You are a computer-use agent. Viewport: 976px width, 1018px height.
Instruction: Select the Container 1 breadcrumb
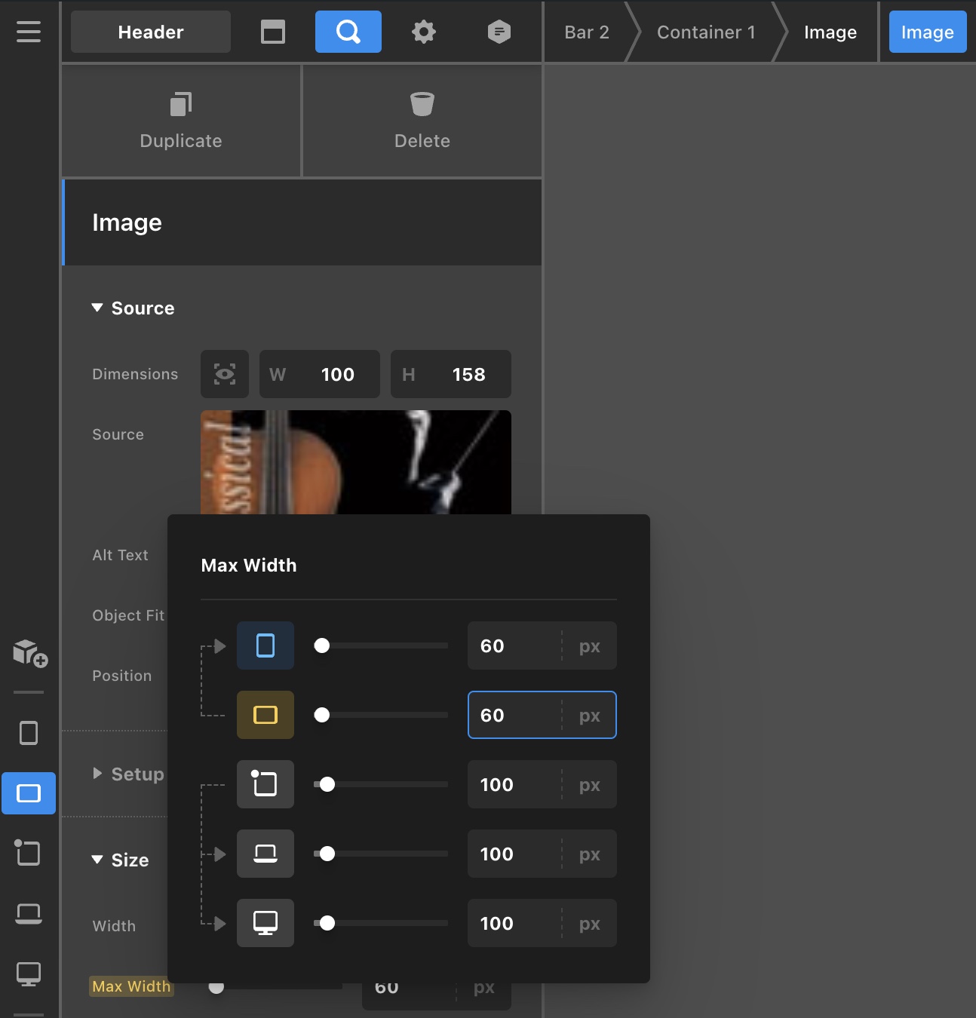point(705,32)
